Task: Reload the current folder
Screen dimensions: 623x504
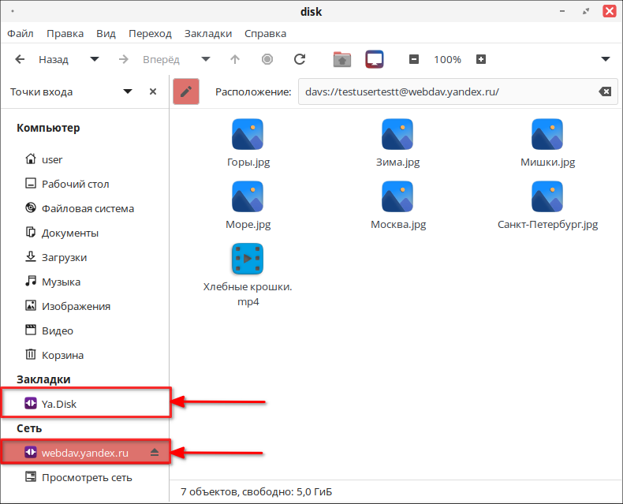Action: point(300,59)
